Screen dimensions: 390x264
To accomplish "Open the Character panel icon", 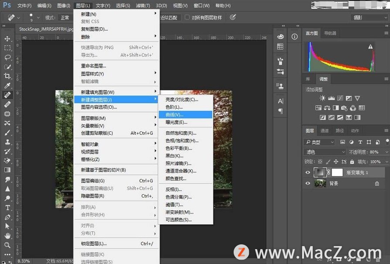I will coord(280,101).
